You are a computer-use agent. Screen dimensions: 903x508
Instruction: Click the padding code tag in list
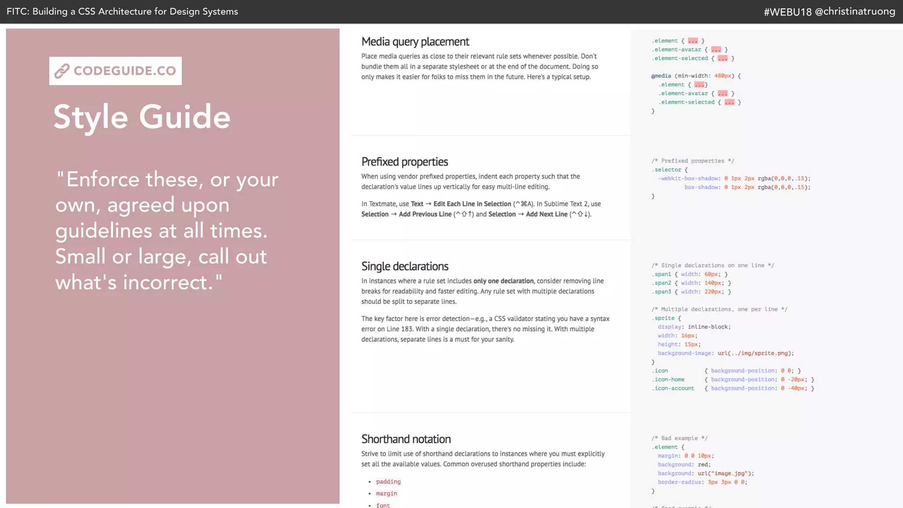[388, 482]
